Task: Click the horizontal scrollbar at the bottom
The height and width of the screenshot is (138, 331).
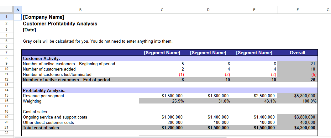Action: click(x=119, y=137)
